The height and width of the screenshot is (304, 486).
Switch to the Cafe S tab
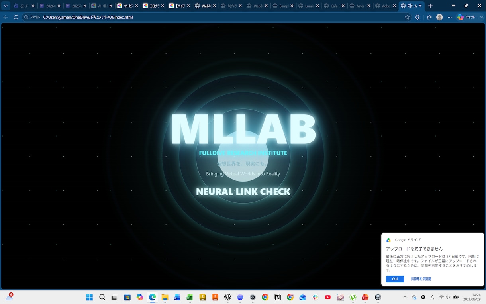(335, 6)
